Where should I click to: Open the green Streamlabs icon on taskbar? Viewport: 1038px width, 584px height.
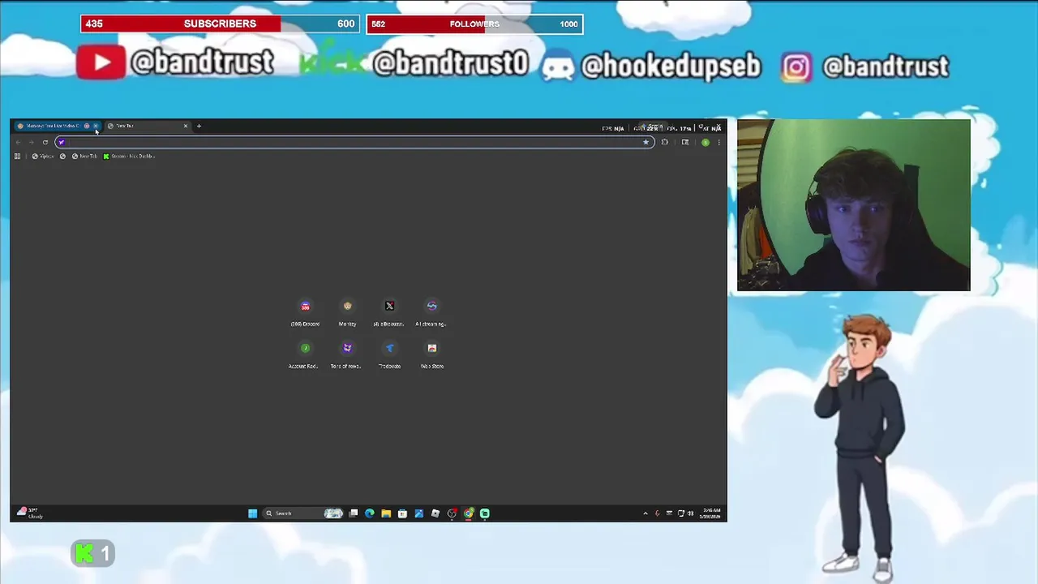[485, 513]
